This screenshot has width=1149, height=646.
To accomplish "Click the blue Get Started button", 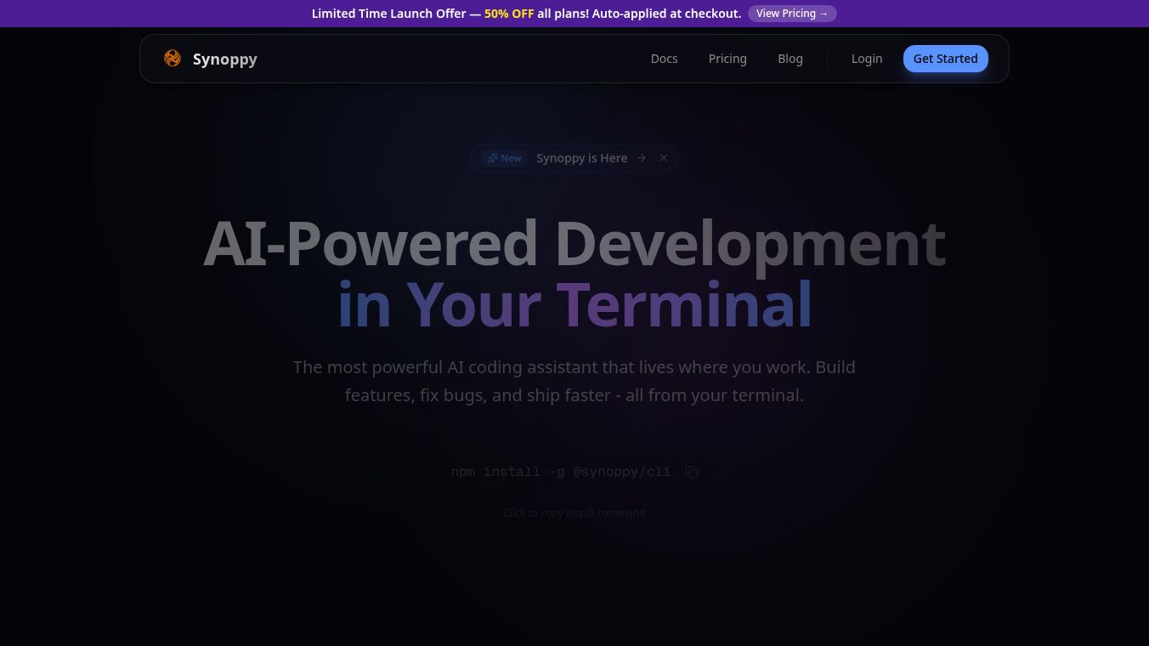I will [945, 59].
